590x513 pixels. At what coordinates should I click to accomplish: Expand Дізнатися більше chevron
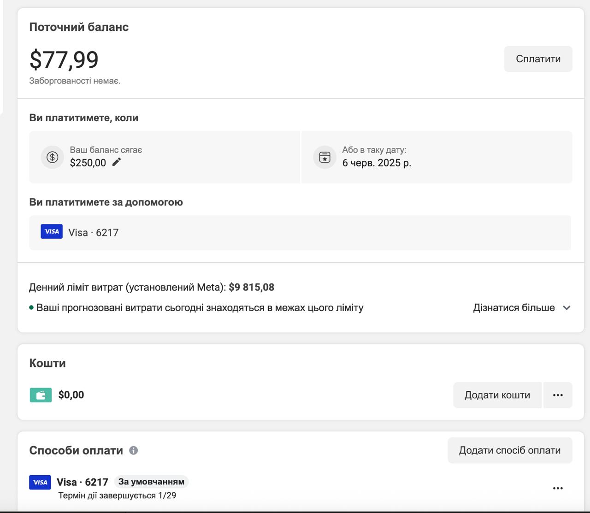pos(567,308)
